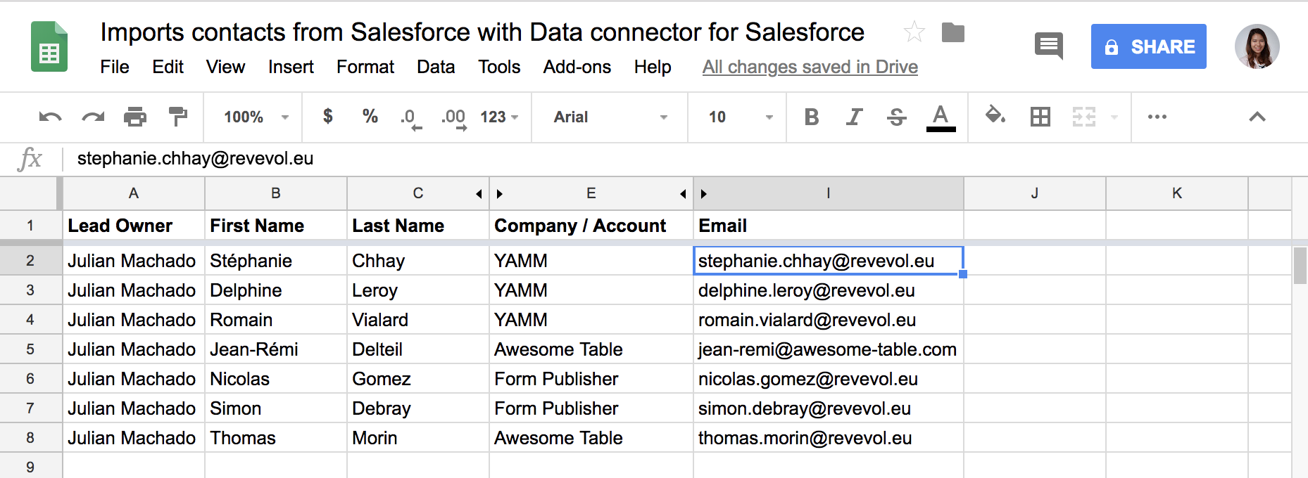Expand hidden columns arrow left of E
Screen dimensions: 1308x478
pyautogui.click(x=500, y=193)
